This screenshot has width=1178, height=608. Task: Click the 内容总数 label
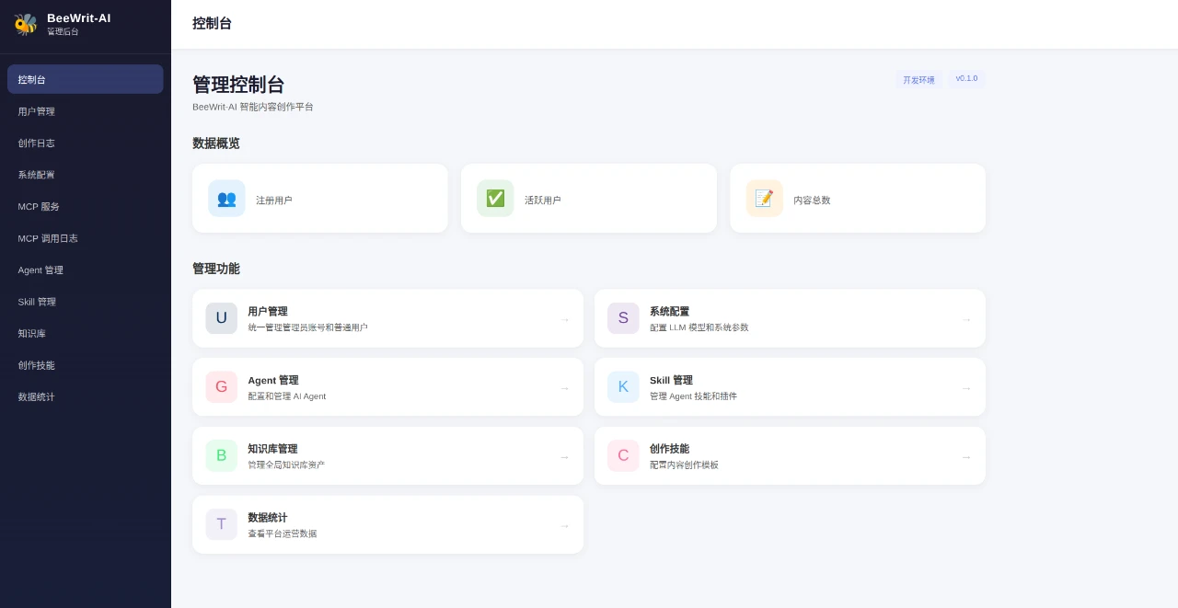[812, 200]
